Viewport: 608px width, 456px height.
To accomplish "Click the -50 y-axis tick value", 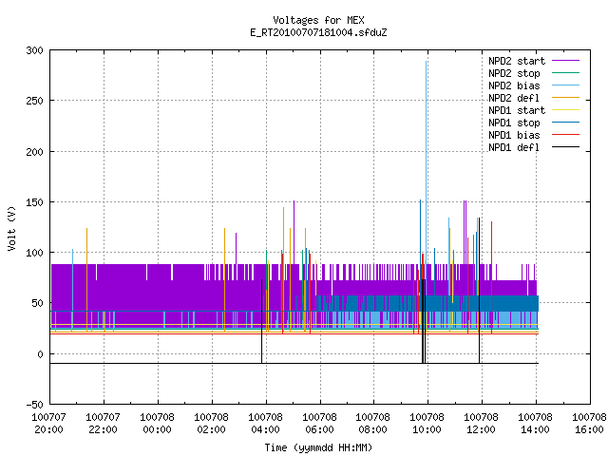I will coord(34,405).
